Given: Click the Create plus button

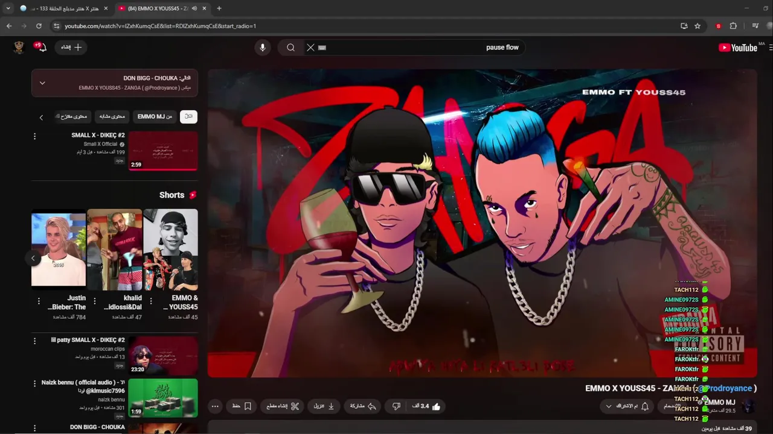Looking at the screenshot, I should tap(71, 47).
